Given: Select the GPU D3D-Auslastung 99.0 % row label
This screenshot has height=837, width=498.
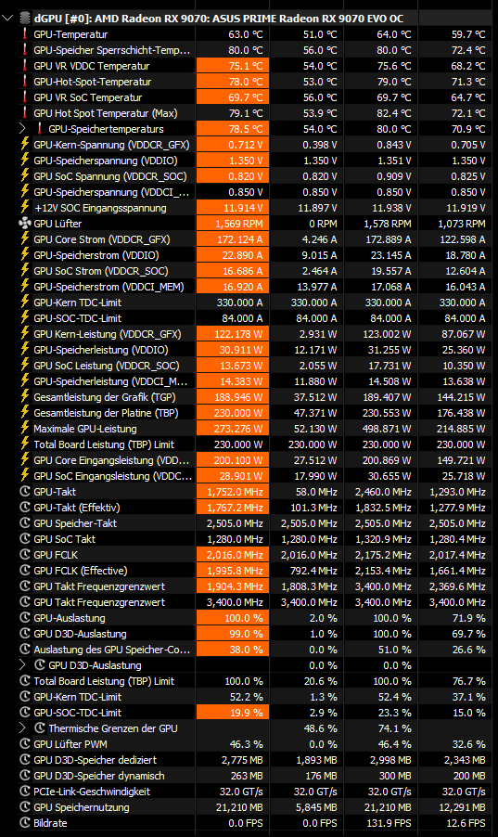Looking at the screenshot, I should (x=80, y=634).
